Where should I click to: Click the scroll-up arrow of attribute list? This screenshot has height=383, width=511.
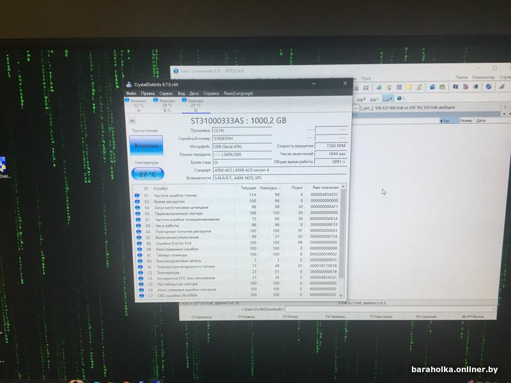[343, 186]
